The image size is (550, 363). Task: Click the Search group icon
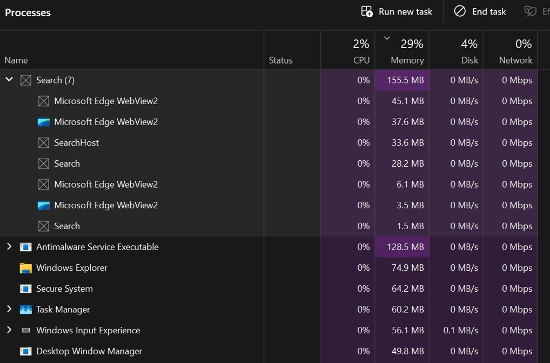[x=25, y=80]
